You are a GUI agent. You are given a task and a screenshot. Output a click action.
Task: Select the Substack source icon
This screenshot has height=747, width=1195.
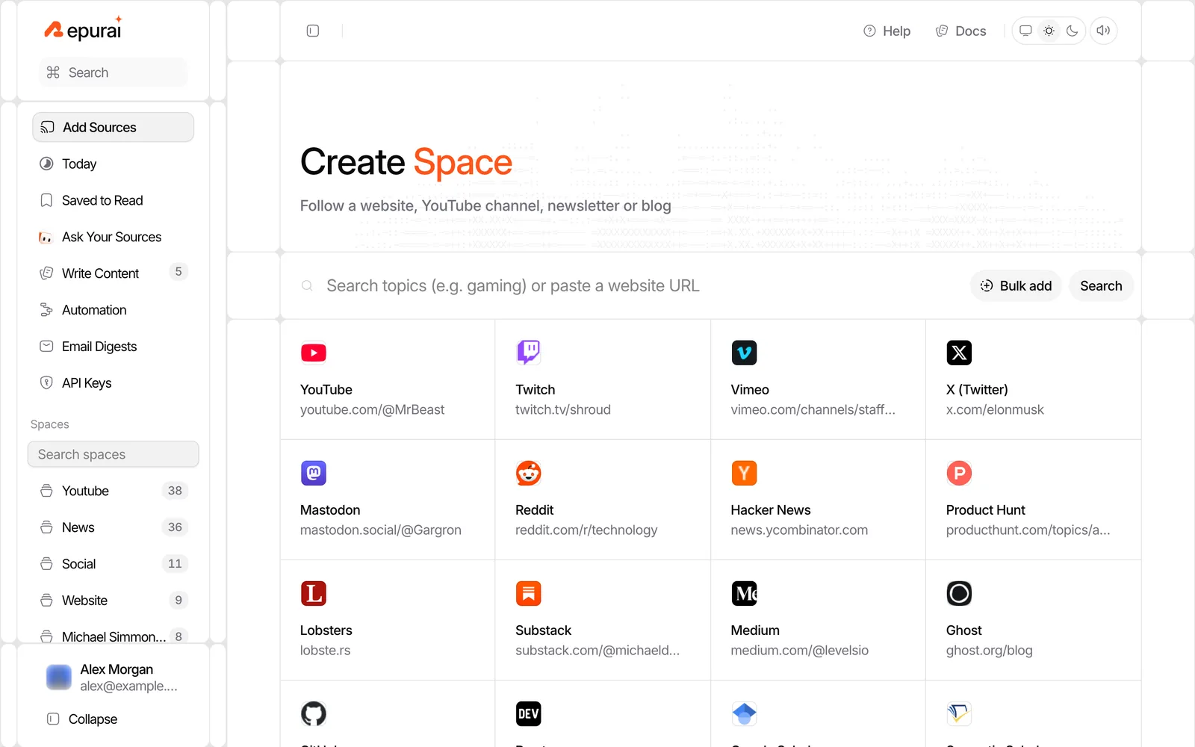point(529,593)
